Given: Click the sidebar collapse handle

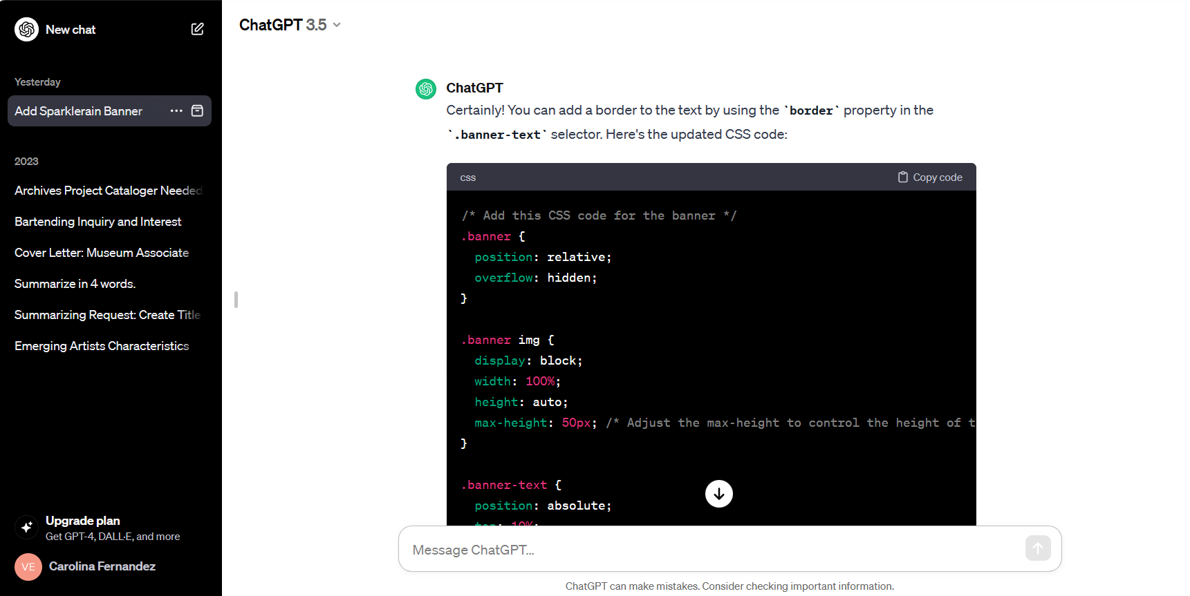Looking at the screenshot, I should click(236, 300).
